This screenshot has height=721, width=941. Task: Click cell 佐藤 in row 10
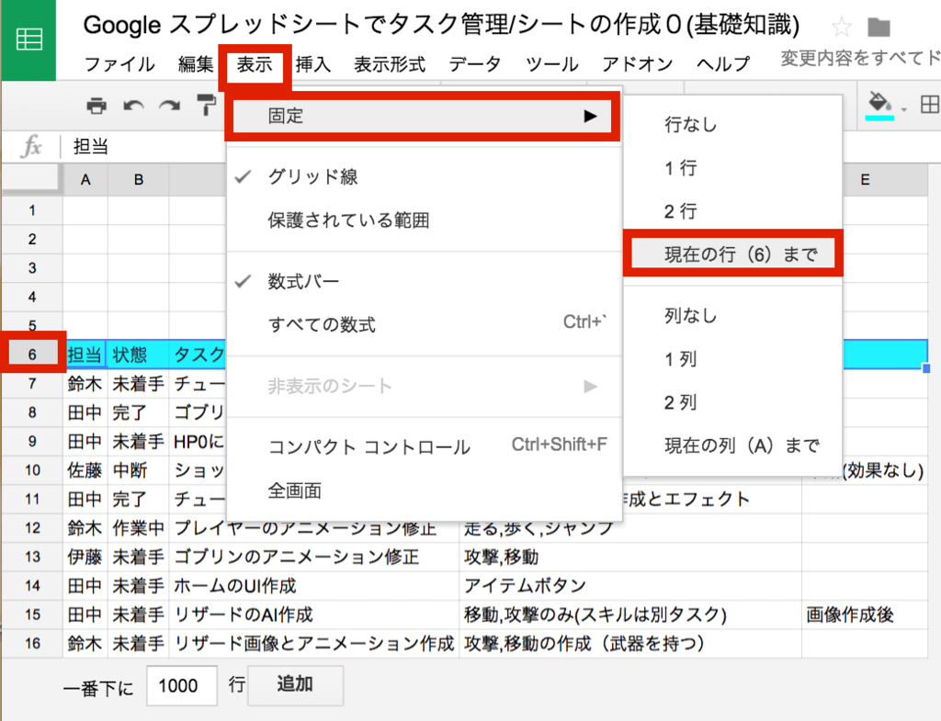85,469
